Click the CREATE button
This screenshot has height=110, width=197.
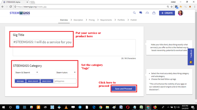(167, 13)
